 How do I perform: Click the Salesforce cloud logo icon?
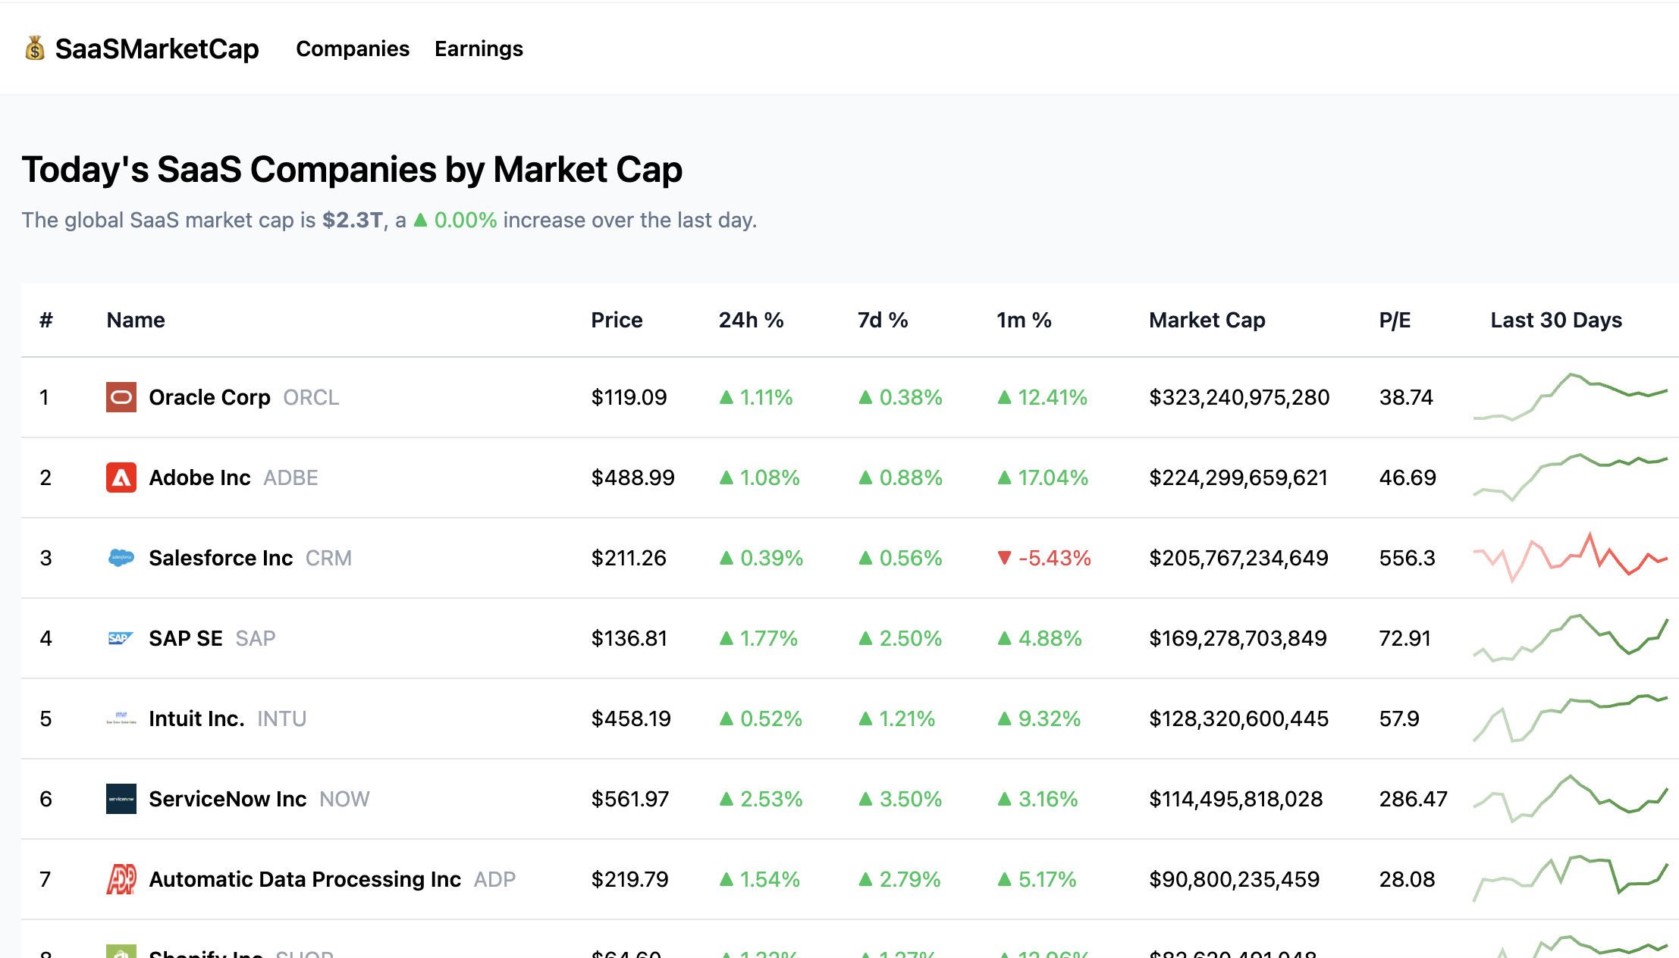120,559
